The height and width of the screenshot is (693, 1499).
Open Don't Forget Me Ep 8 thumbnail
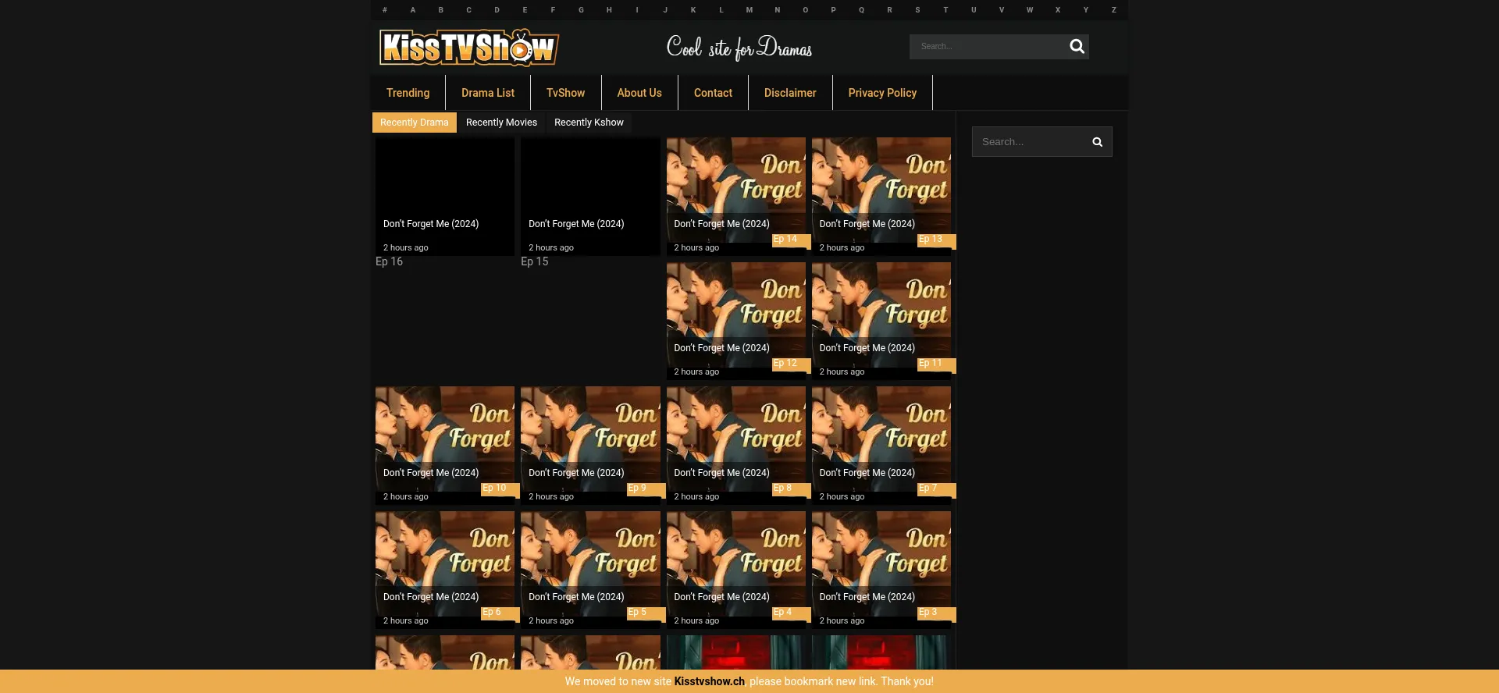point(735,446)
